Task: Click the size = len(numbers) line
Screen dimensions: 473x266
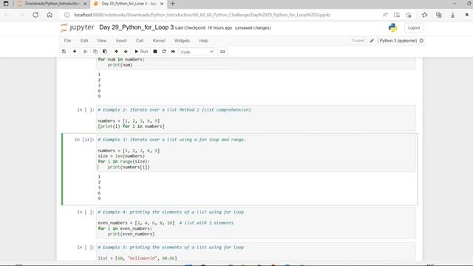Action: click(x=121, y=156)
